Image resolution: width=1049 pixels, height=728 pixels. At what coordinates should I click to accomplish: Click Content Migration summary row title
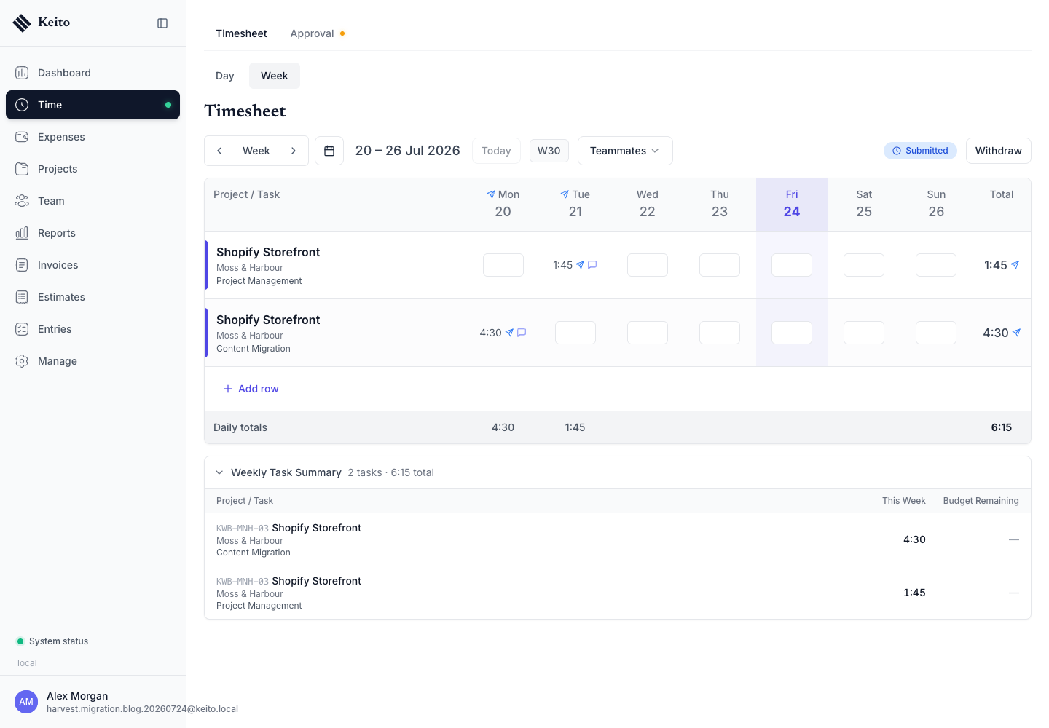pos(316,528)
